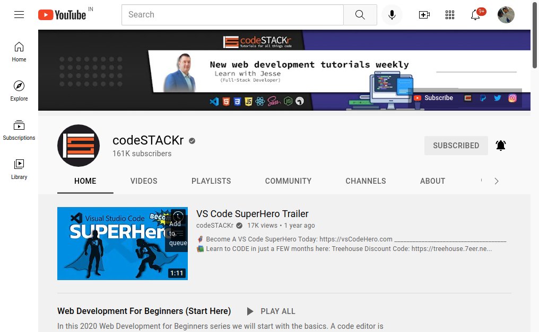539x332 pixels.
Task: Open VS Code SuperHero Trailer title
Action: 253,214
